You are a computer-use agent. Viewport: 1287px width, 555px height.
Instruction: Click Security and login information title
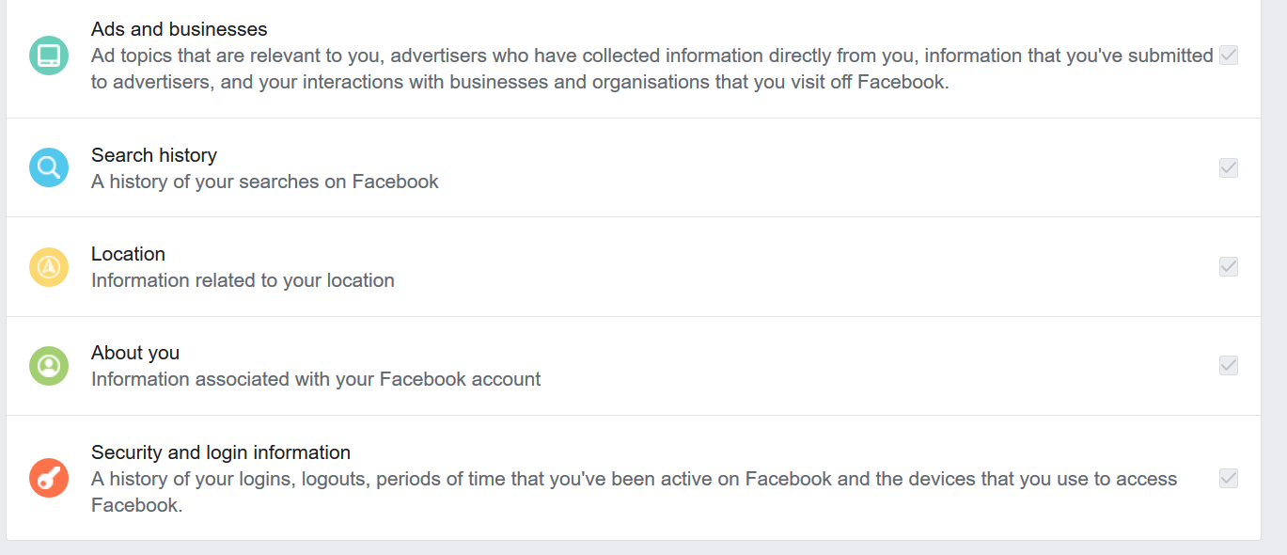click(220, 452)
